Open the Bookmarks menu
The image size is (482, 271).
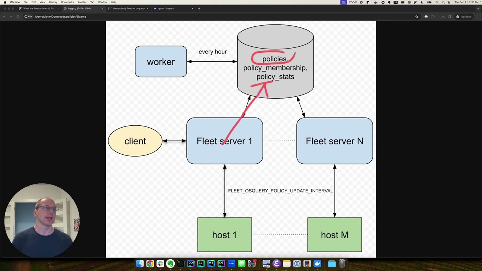[67, 2]
